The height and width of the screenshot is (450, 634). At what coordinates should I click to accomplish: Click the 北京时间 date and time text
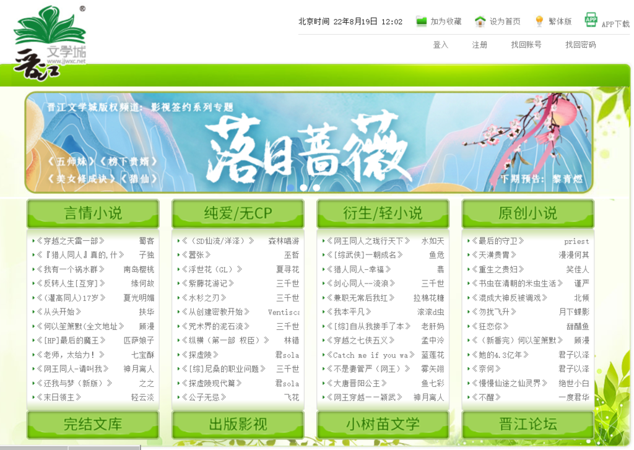[350, 22]
